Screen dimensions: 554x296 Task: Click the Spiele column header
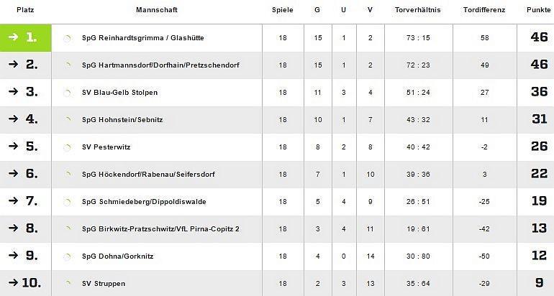pos(282,10)
